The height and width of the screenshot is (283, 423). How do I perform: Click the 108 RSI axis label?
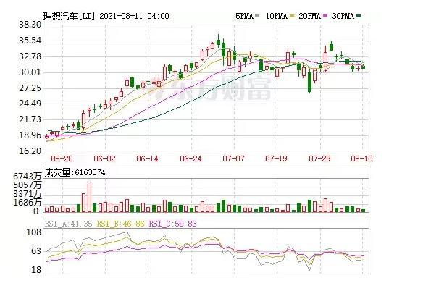pyautogui.click(x=34, y=232)
